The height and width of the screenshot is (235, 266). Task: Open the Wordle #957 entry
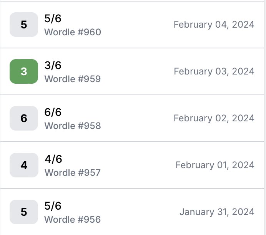pos(132,165)
